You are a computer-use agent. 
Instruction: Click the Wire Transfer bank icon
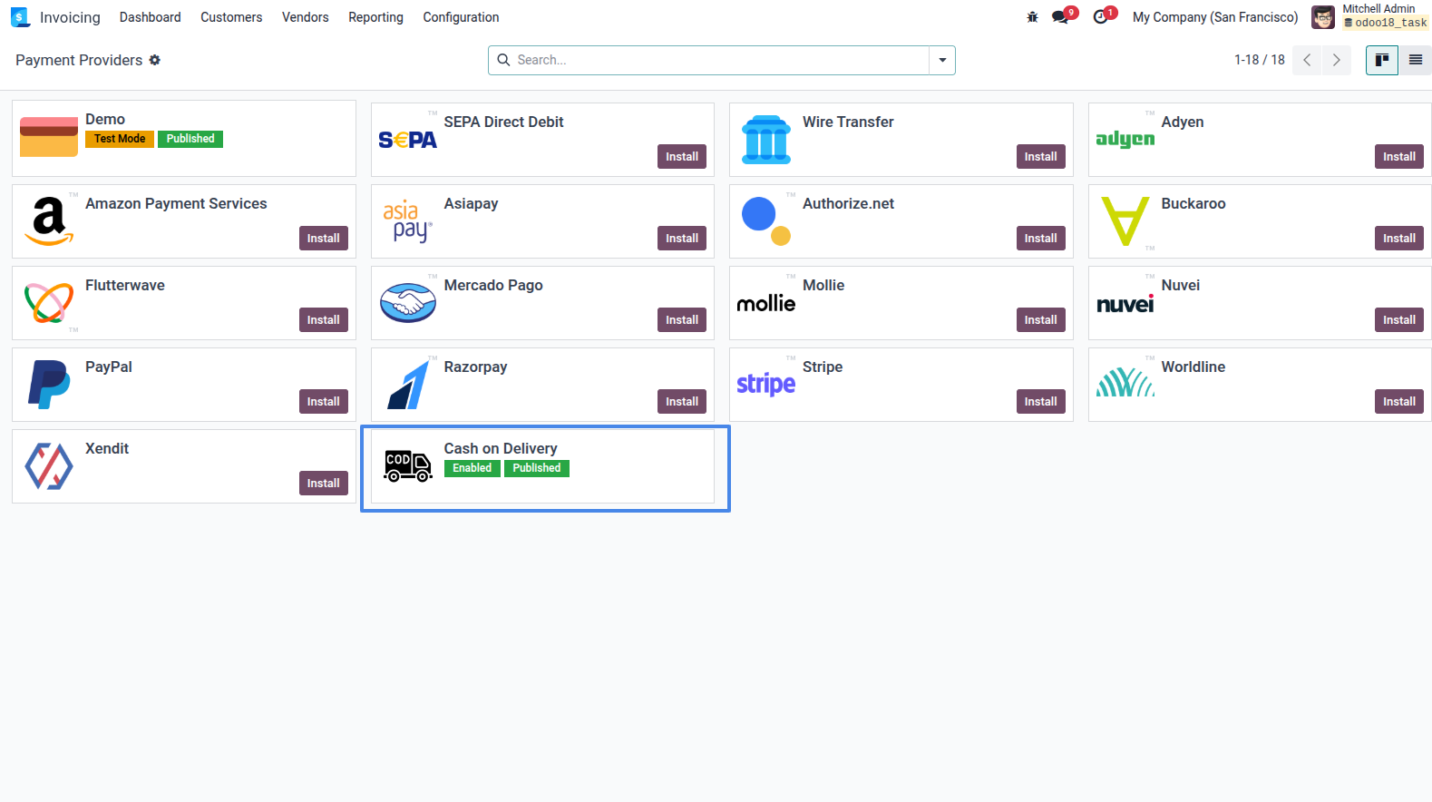click(x=766, y=140)
